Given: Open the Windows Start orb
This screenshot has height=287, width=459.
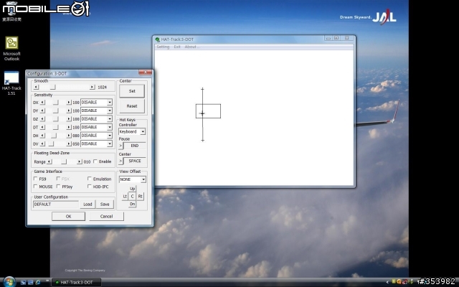Looking at the screenshot, I should [9, 282].
